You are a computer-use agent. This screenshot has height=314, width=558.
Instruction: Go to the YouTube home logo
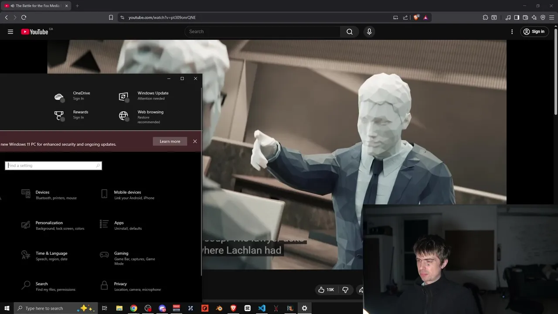[x=35, y=31]
